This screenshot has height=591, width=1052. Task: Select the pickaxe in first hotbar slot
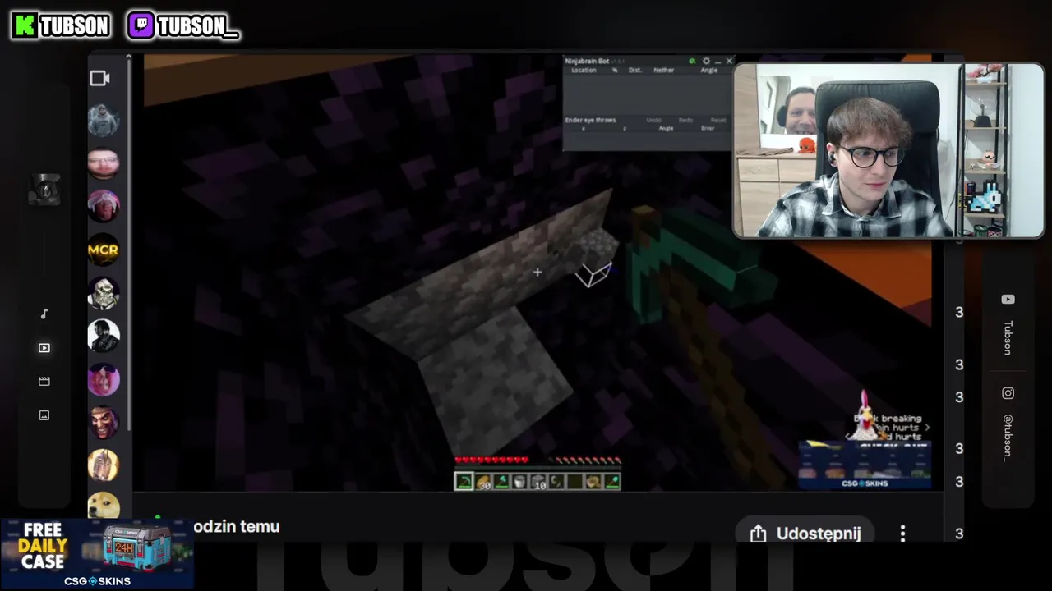pyautogui.click(x=464, y=482)
